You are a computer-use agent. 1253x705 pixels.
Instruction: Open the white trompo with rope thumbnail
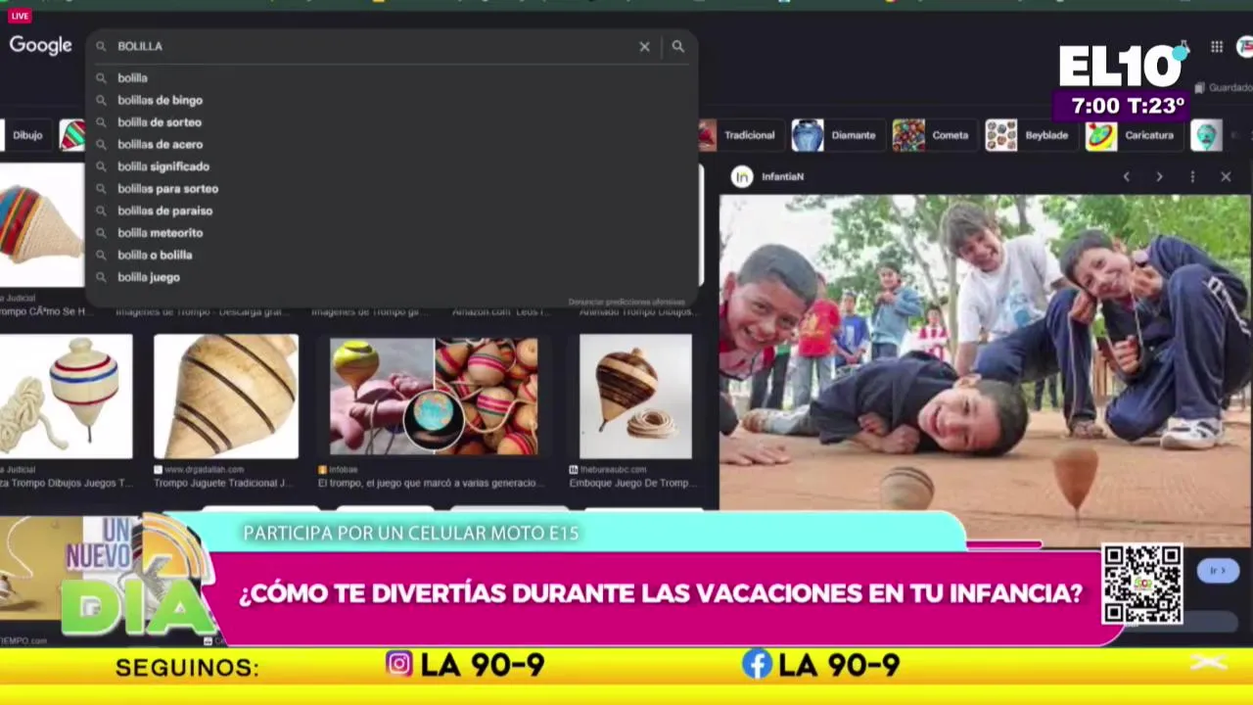pyautogui.click(x=66, y=397)
